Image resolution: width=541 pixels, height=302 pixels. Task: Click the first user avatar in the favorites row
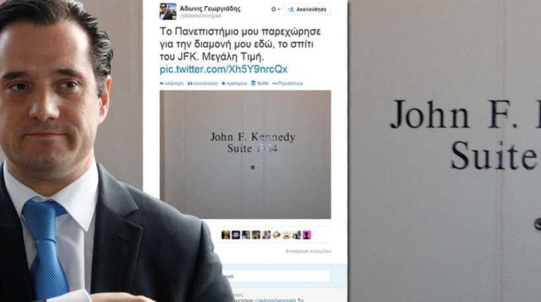click(226, 235)
